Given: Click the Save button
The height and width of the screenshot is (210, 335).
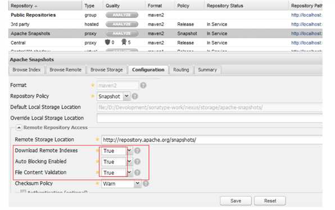Looking at the screenshot, I should pos(236,201).
